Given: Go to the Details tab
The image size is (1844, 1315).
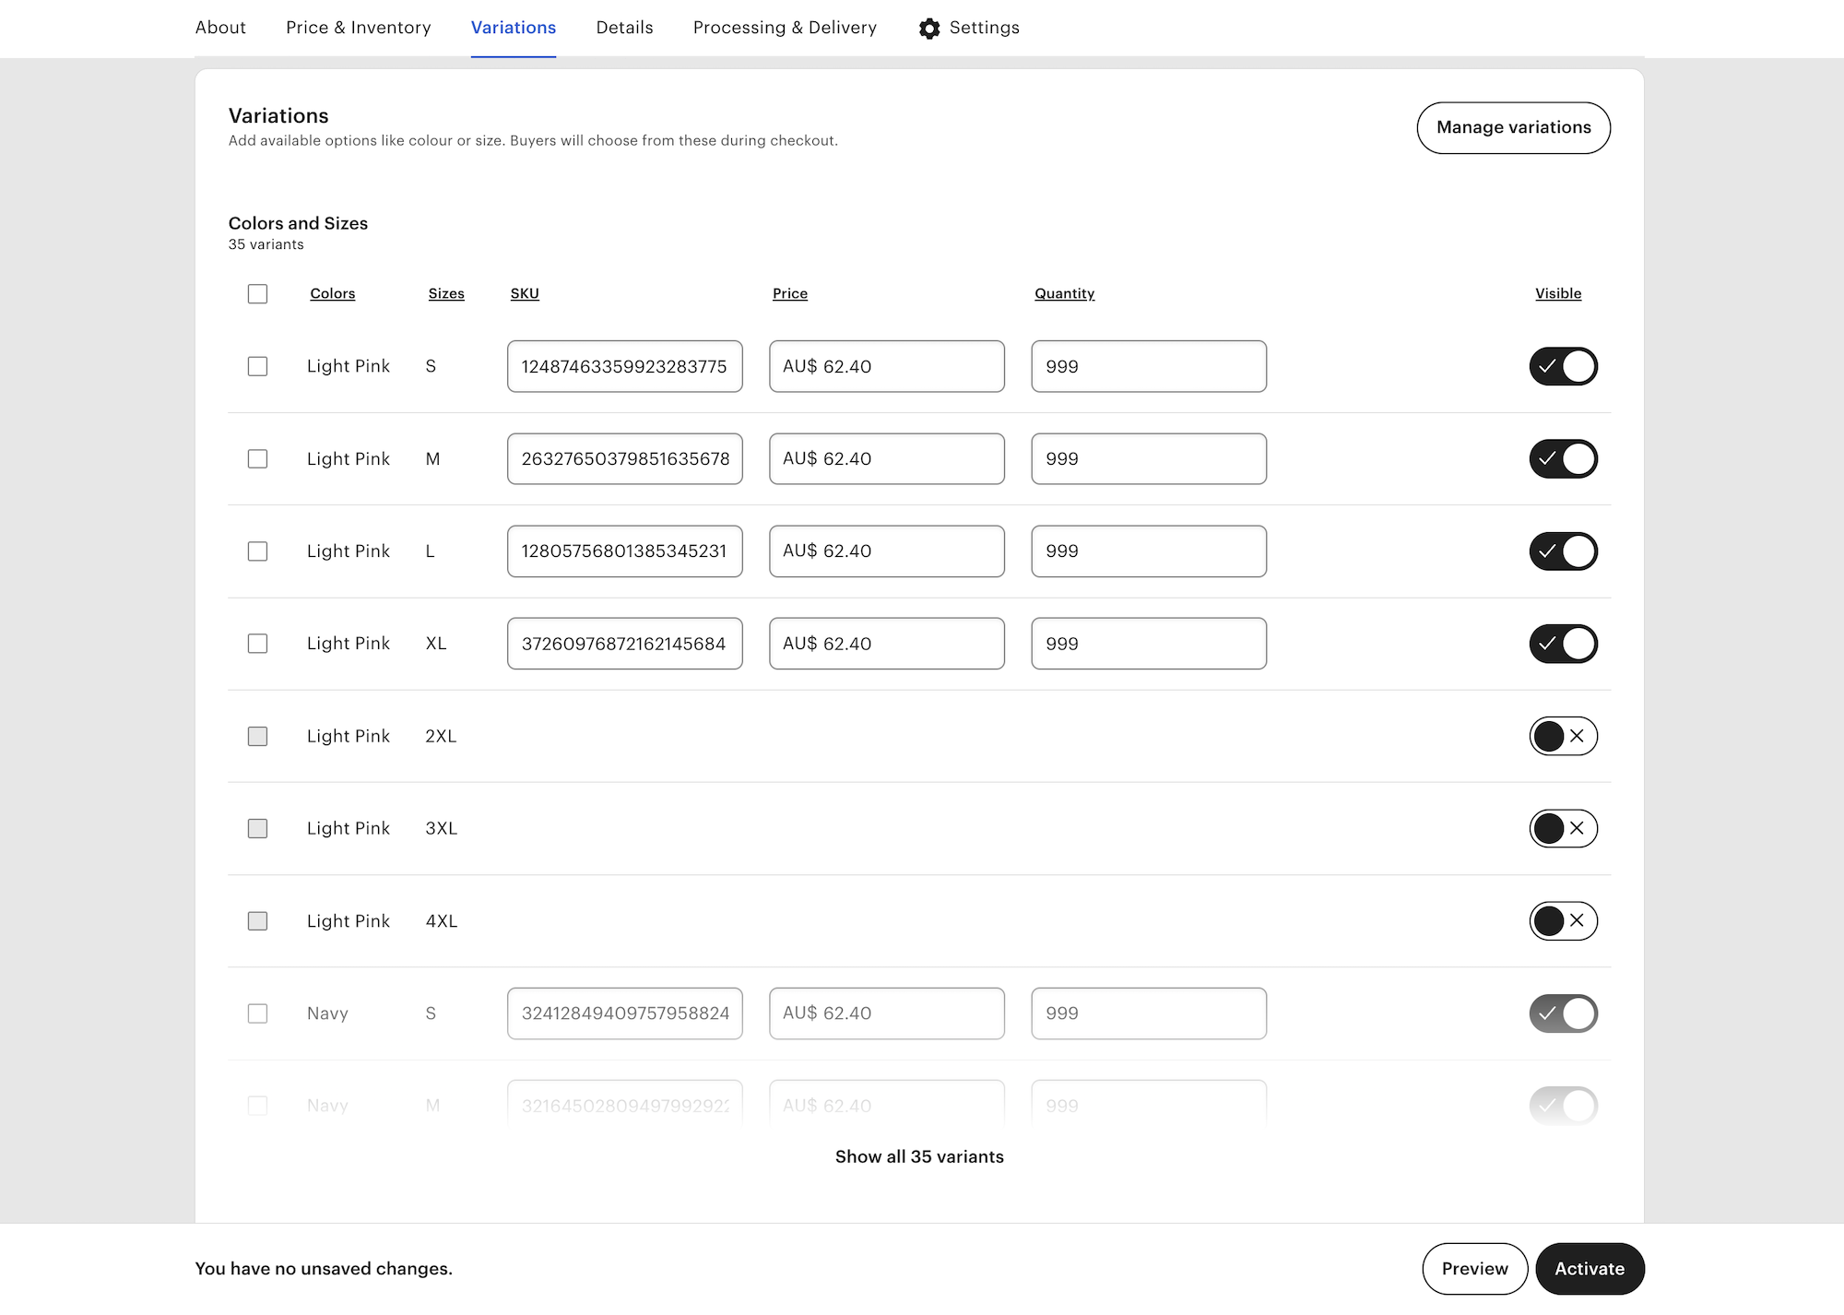Looking at the screenshot, I should (624, 28).
